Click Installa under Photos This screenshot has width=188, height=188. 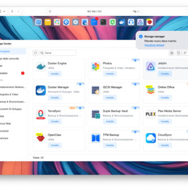[x=110, y=74]
